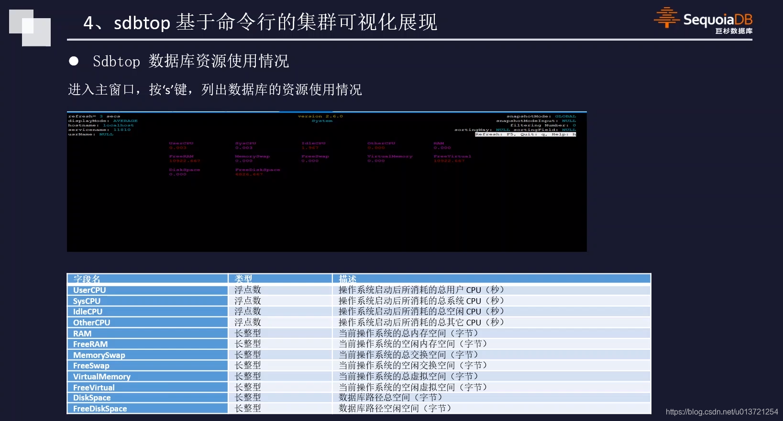
Task: Click '长整型' type in the RAM row
Action: (248, 333)
